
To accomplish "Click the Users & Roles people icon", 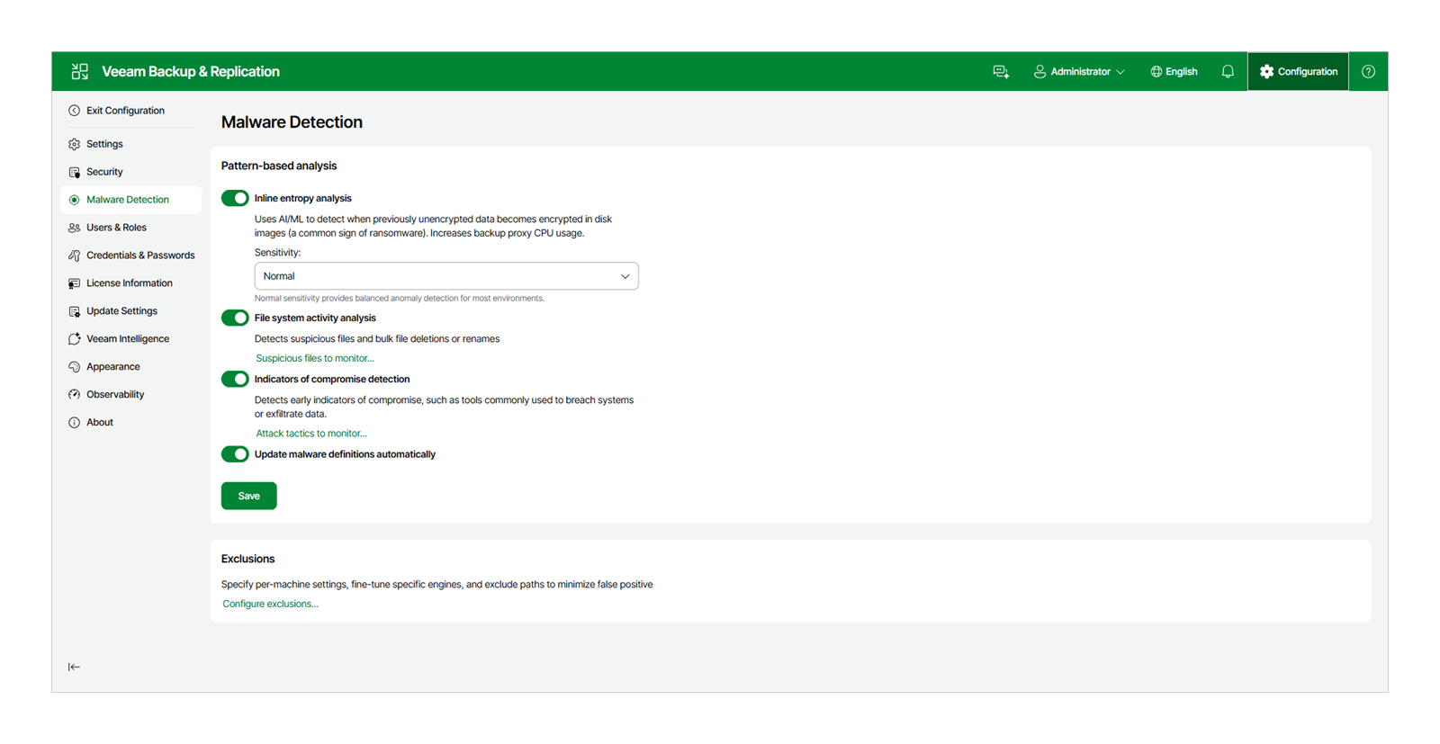I will click(x=74, y=228).
